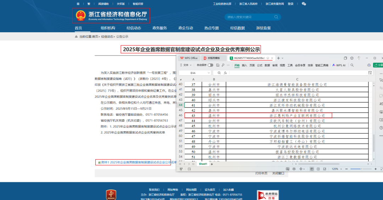
Task: Open 组织机构 in website navigation
Action: pyautogui.click(x=108, y=28)
